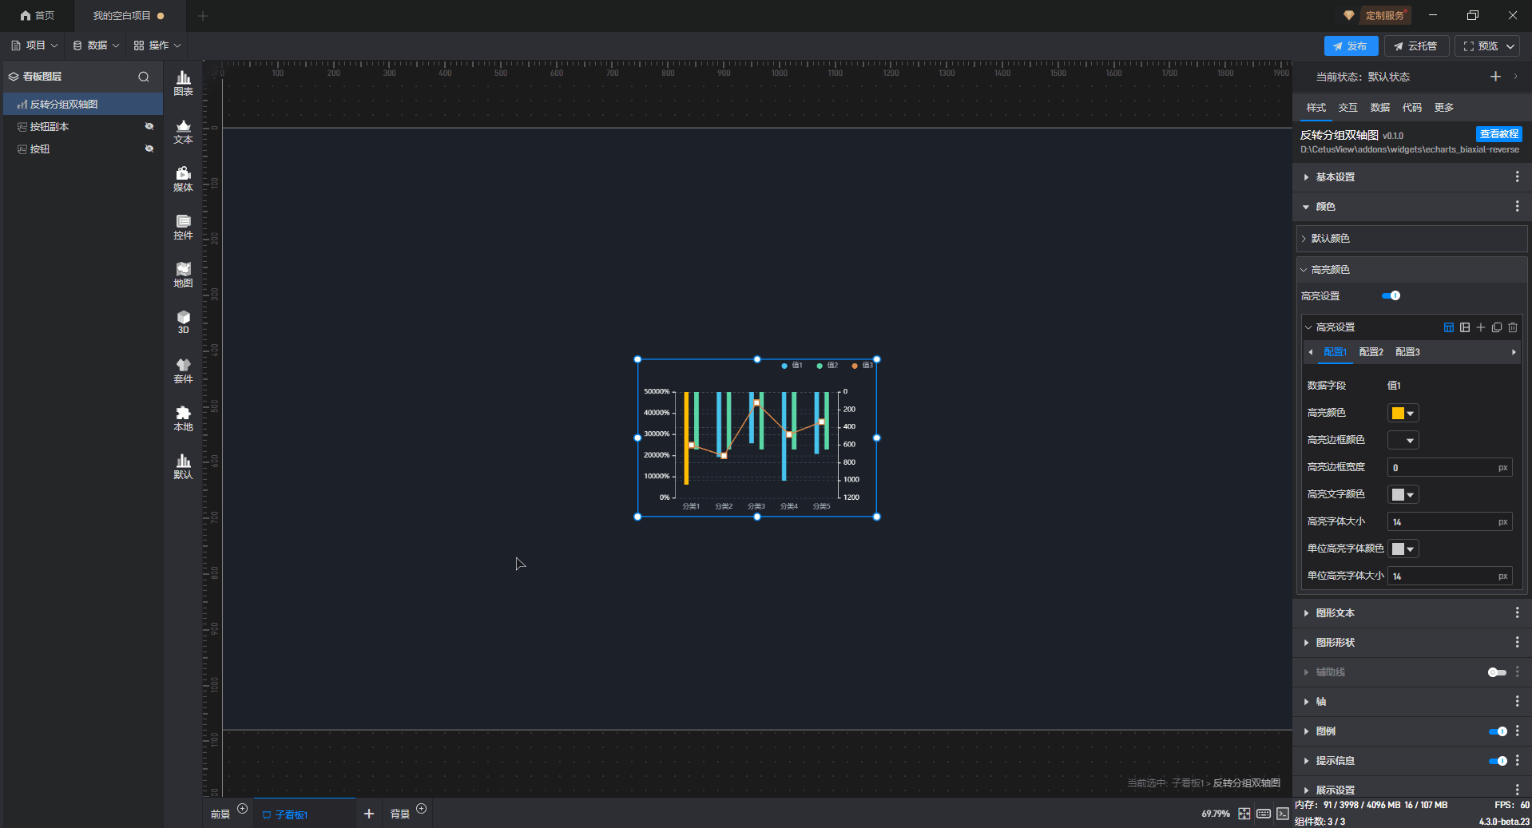Expand the 基本设置 section

[x=1335, y=177]
